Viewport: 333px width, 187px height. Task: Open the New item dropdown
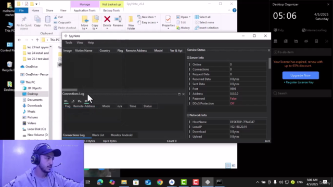[147, 17]
